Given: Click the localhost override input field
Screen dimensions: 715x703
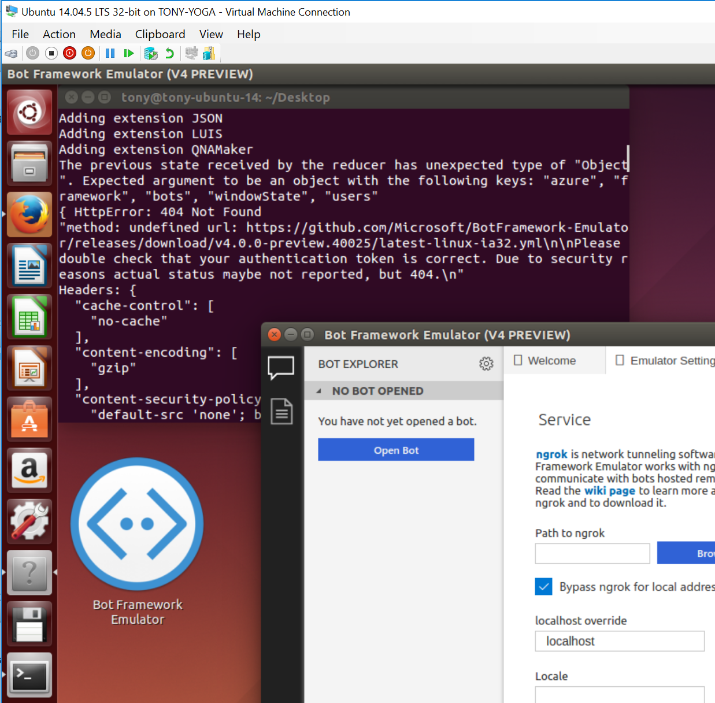Looking at the screenshot, I should click(x=619, y=641).
